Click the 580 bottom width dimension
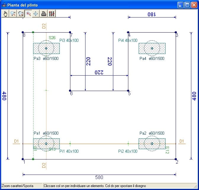Screen dimensions: 199x190 99,177
